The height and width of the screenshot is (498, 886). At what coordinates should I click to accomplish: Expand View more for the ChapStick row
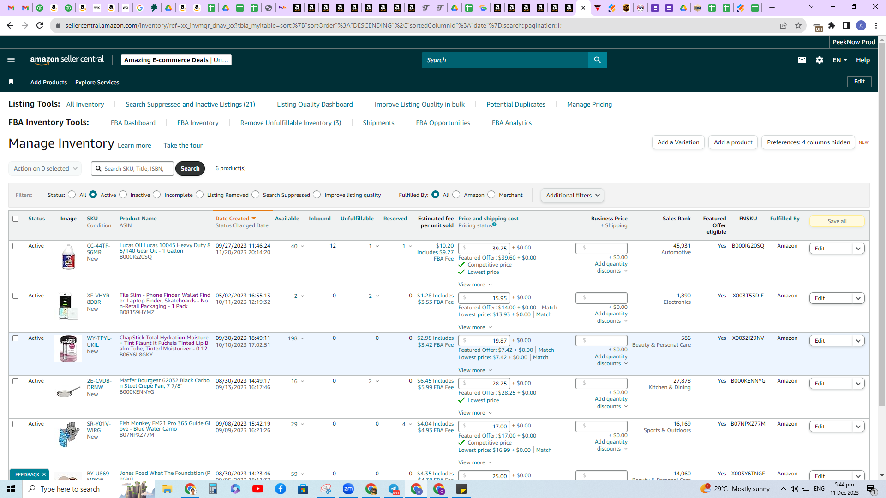[x=475, y=370]
